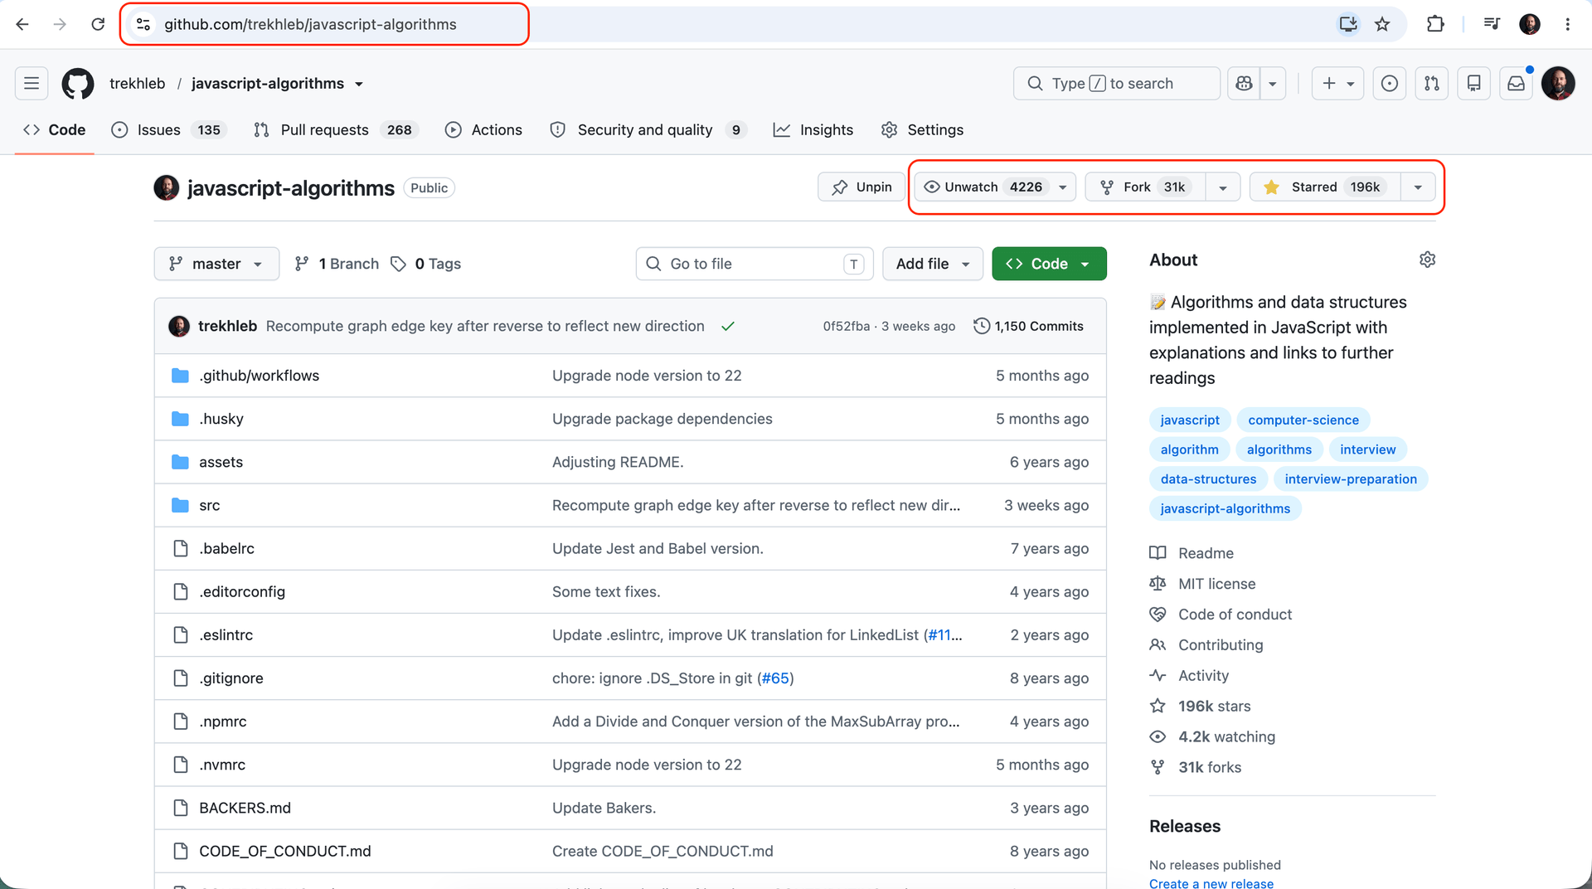Open GitHub Copilot chat icon
The height and width of the screenshot is (889, 1592).
(x=1244, y=83)
